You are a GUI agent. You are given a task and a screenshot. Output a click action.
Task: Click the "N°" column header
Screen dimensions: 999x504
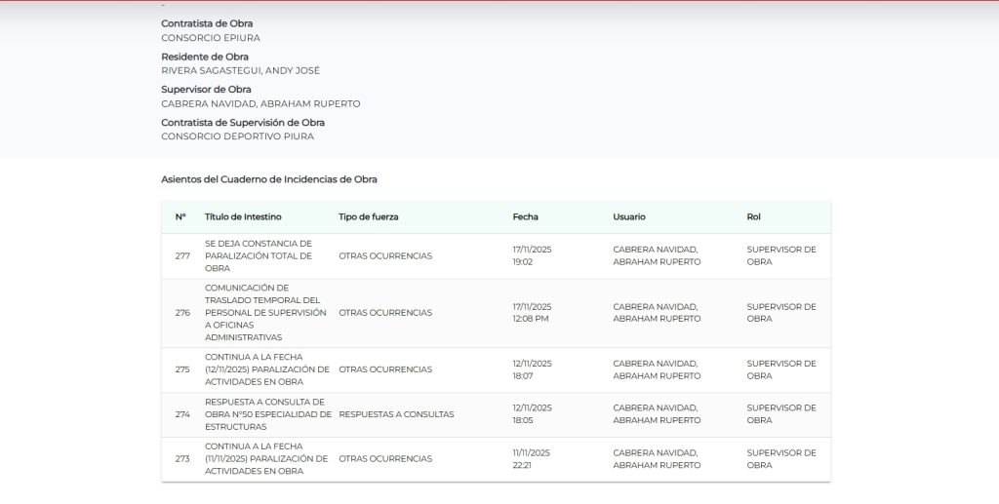coord(180,216)
